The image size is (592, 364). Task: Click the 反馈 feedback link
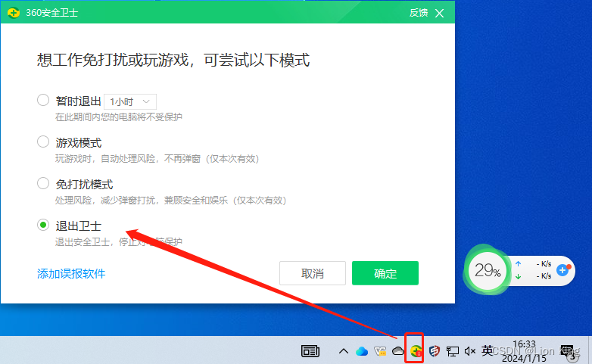[419, 12]
